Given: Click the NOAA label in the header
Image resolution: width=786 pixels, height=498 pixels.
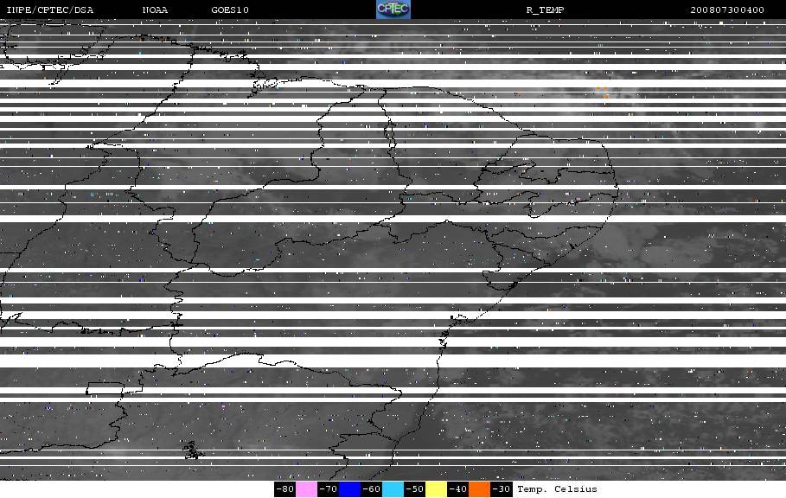Looking at the screenshot, I should pos(155,10).
